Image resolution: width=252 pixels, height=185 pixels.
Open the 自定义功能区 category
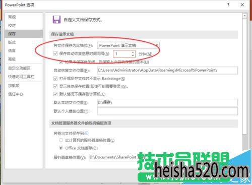pyautogui.click(x=19, y=68)
